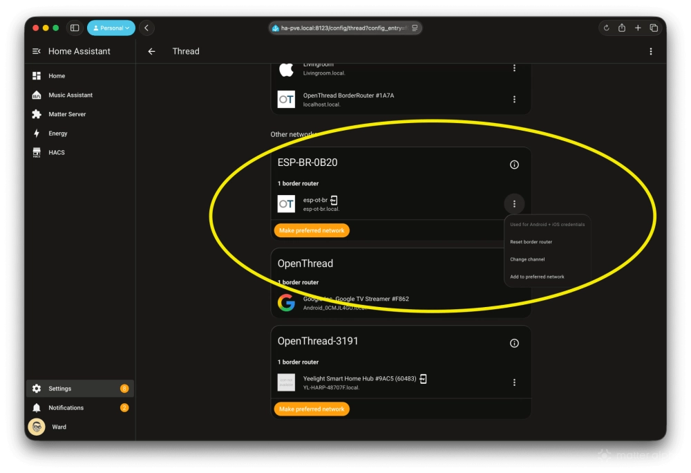The height and width of the screenshot is (473, 691).
Task: Open menu for Livingroom border router
Action: (514, 68)
